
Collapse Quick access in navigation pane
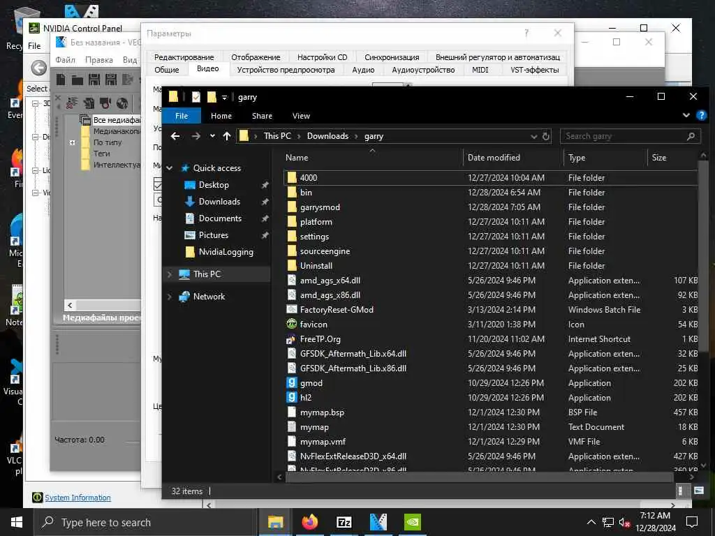pyautogui.click(x=170, y=167)
